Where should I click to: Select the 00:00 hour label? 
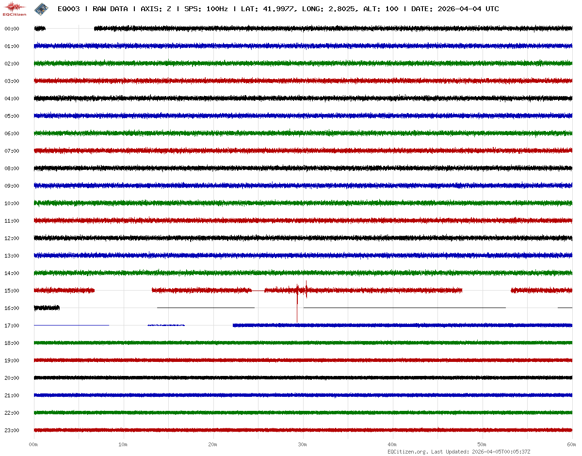pos(12,29)
